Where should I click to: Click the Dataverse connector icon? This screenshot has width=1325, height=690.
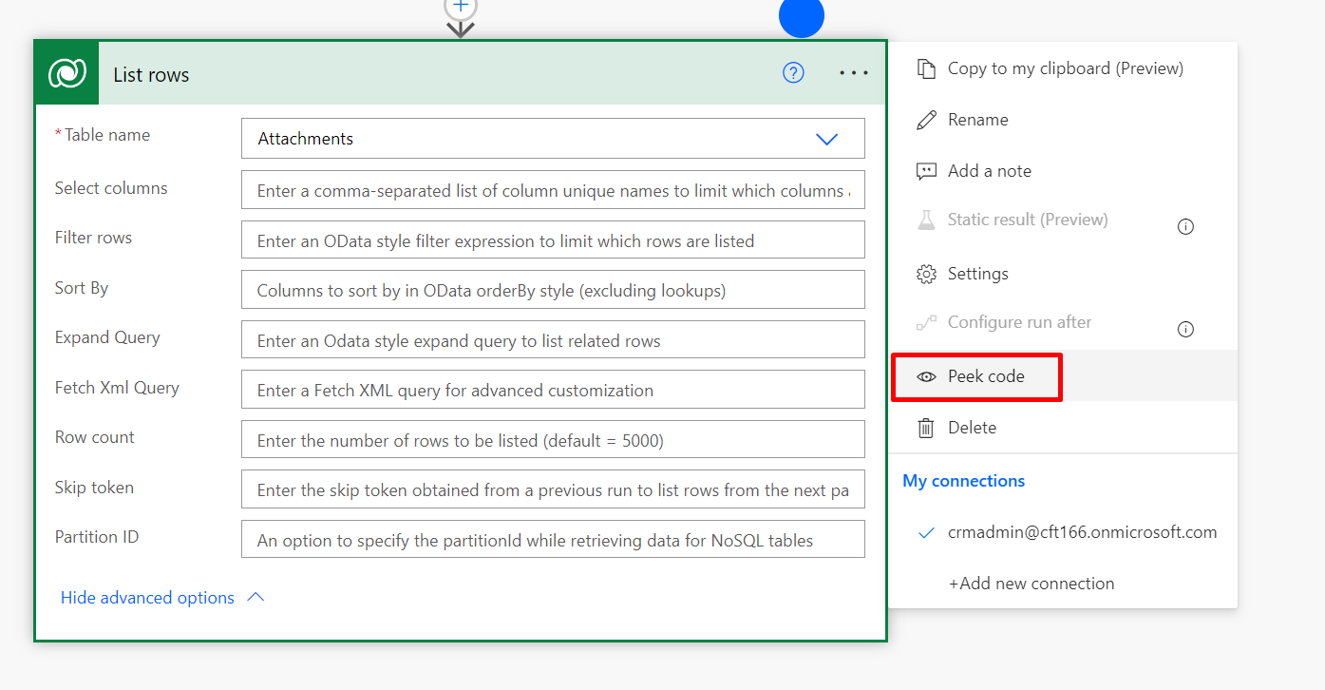coord(67,73)
